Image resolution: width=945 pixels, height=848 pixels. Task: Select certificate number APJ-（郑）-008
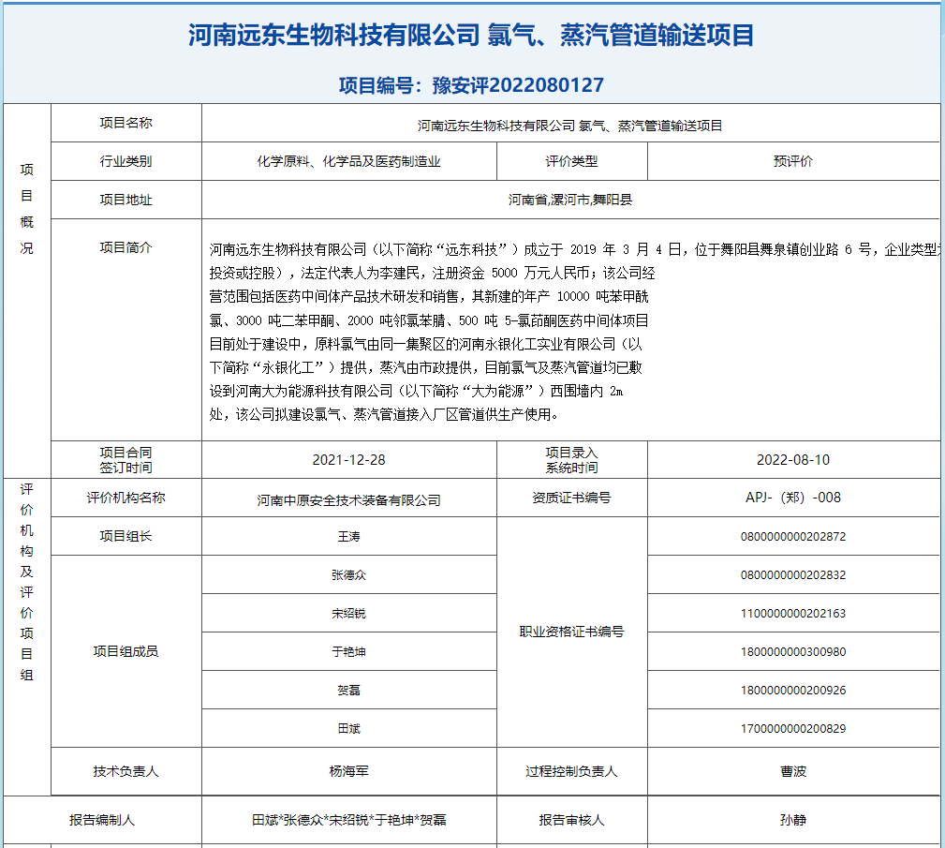click(793, 498)
